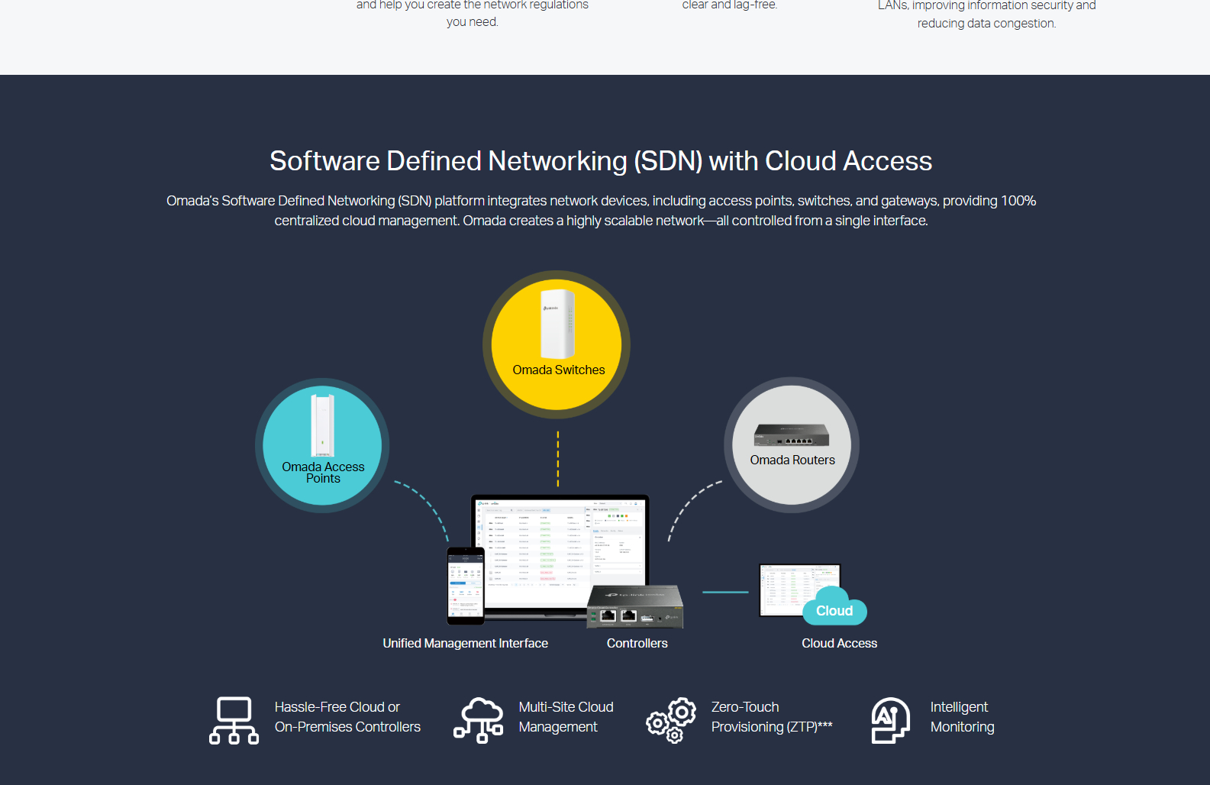The width and height of the screenshot is (1210, 785).
Task: Click the hardware controller device image
Action: pos(635,607)
